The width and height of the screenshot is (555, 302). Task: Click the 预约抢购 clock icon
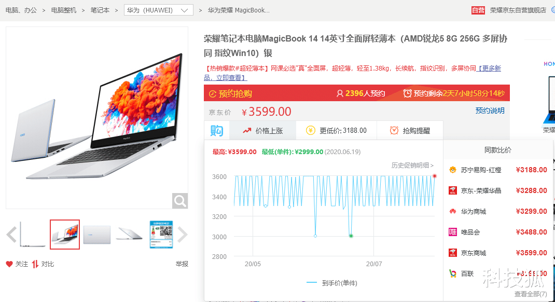212,94
